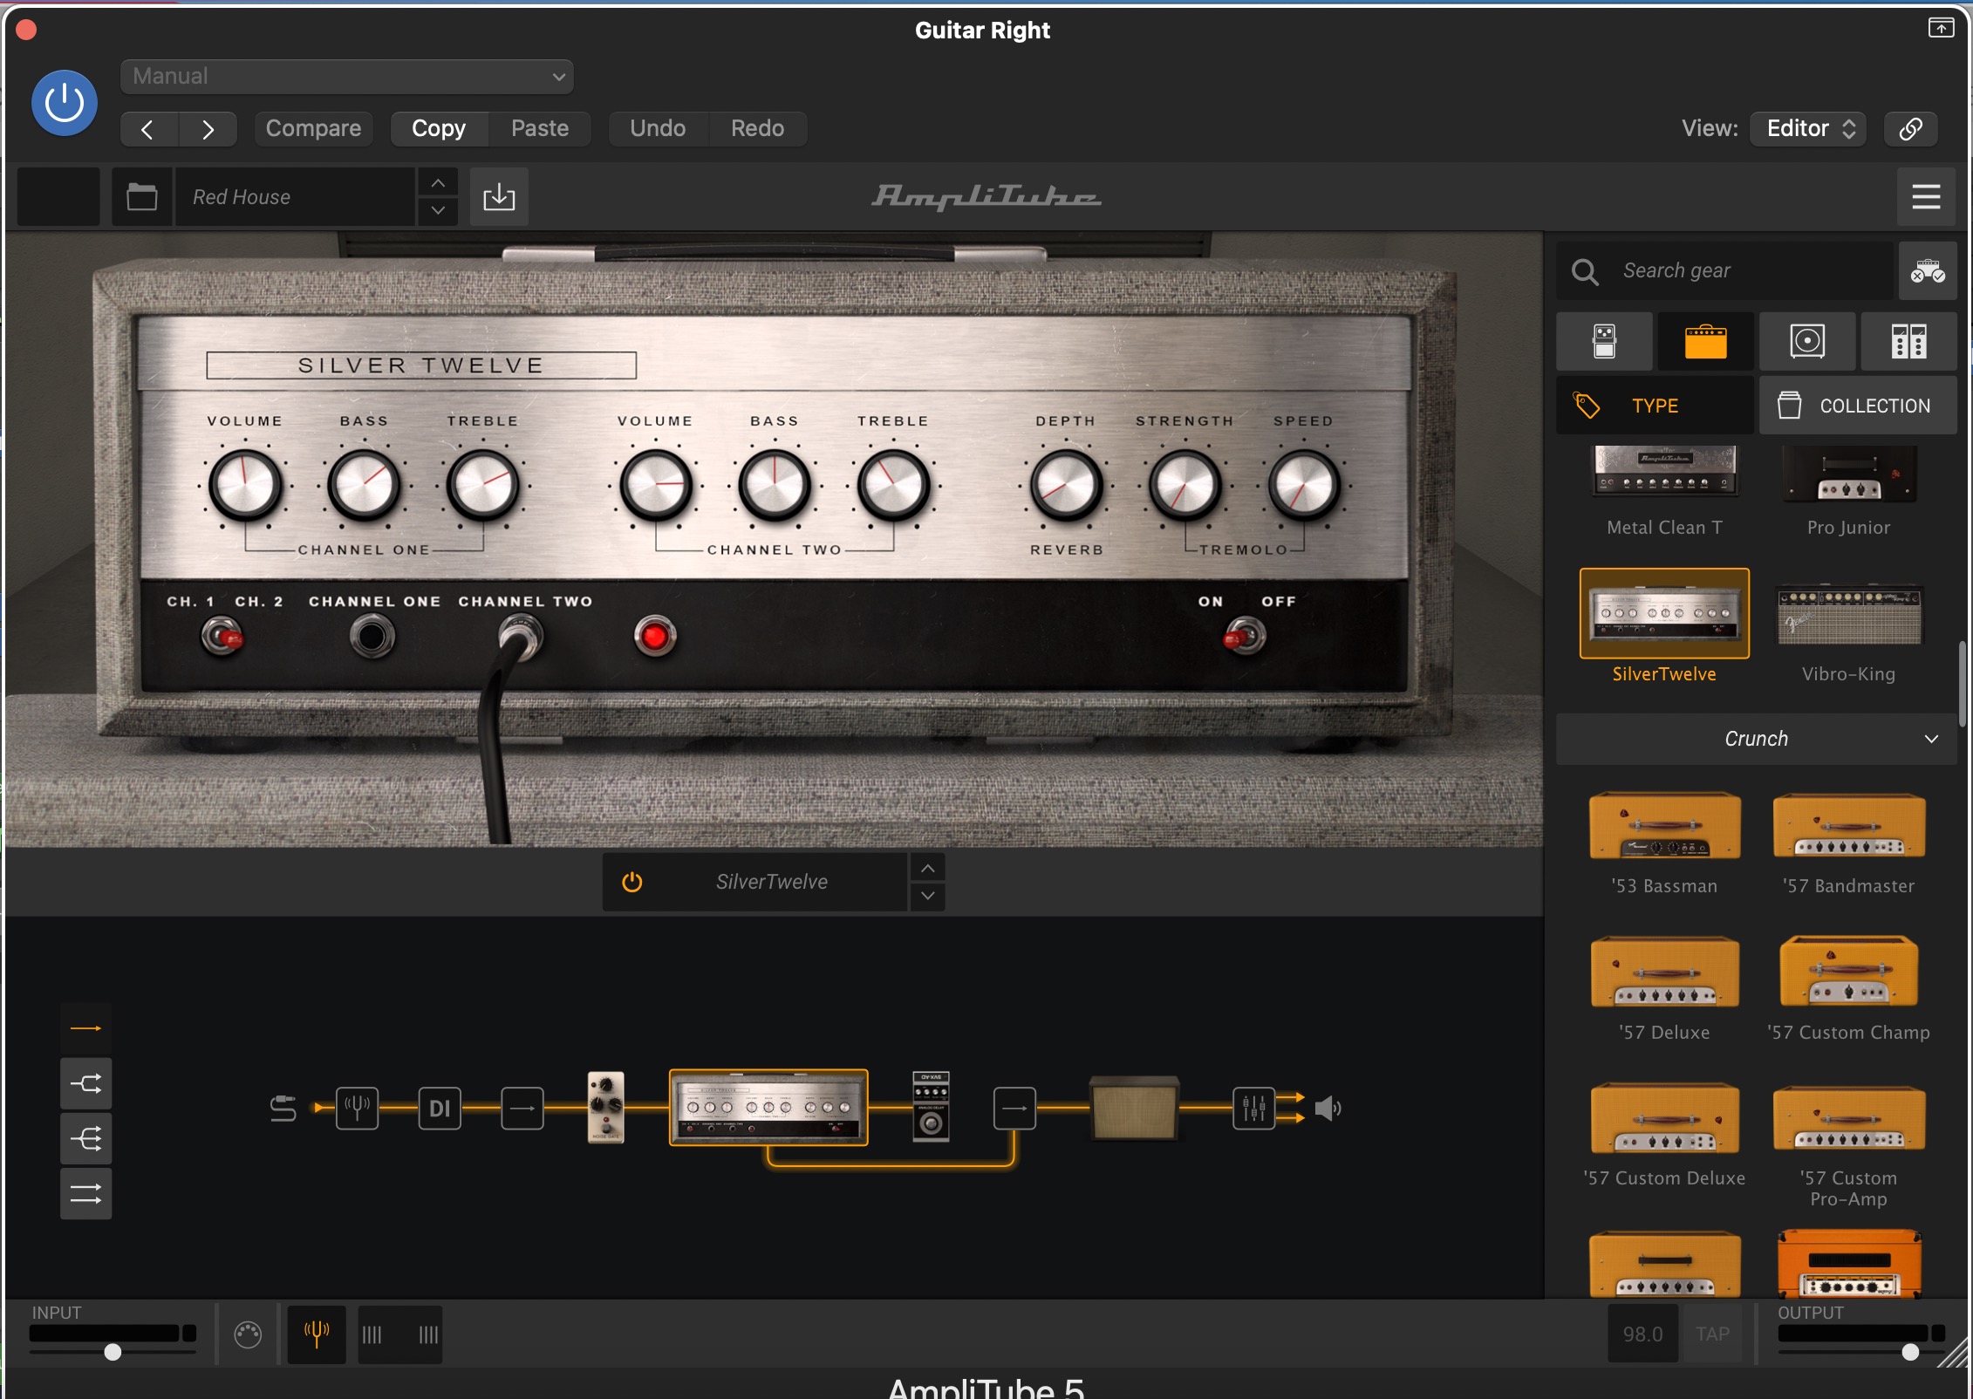Toggle the tuner button in bottom bar
The image size is (1973, 1399).
[x=317, y=1334]
